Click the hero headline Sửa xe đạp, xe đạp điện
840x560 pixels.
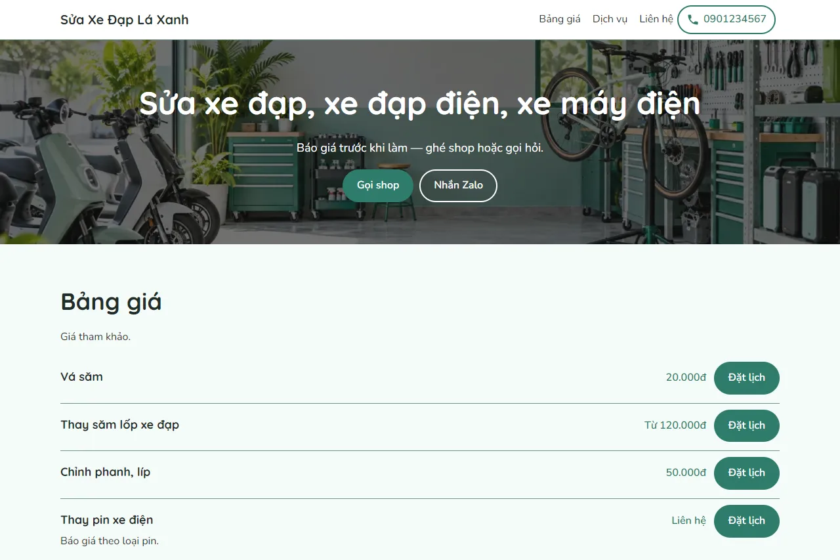coord(420,105)
